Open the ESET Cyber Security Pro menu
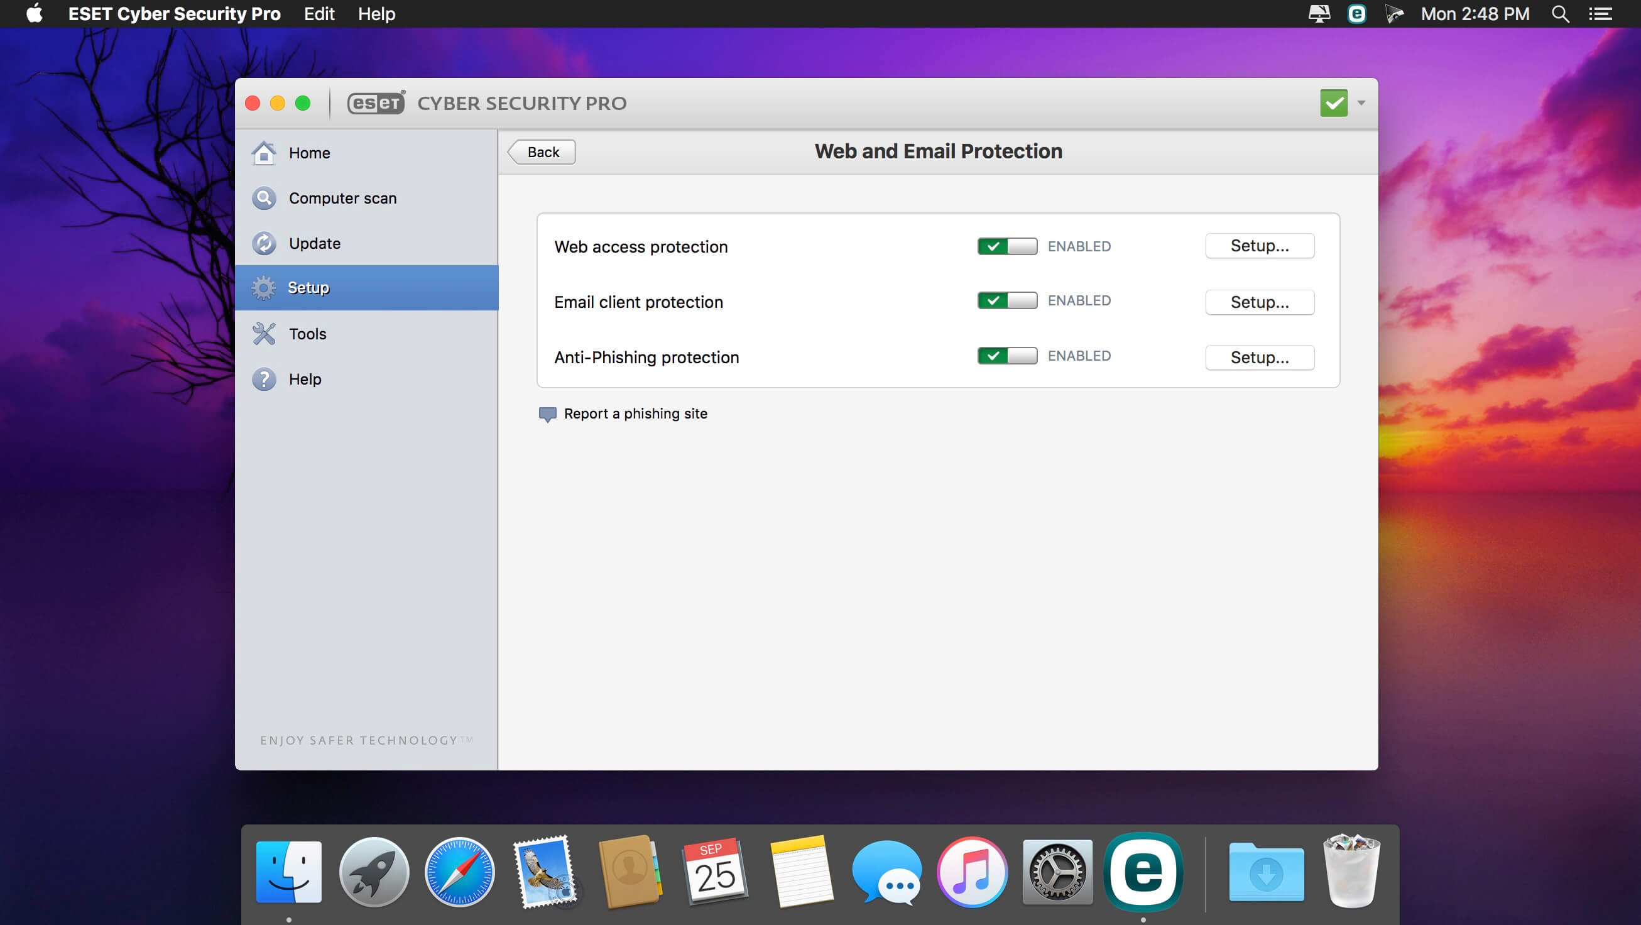This screenshot has height=925, width=1641. tap(174, 14)
